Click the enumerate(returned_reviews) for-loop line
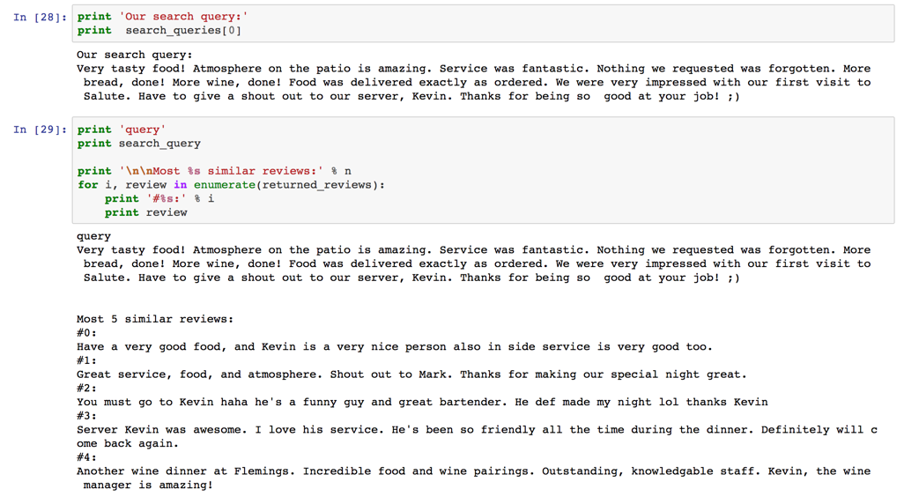This screenshot has width=904, height=504. tap(231, 185)
